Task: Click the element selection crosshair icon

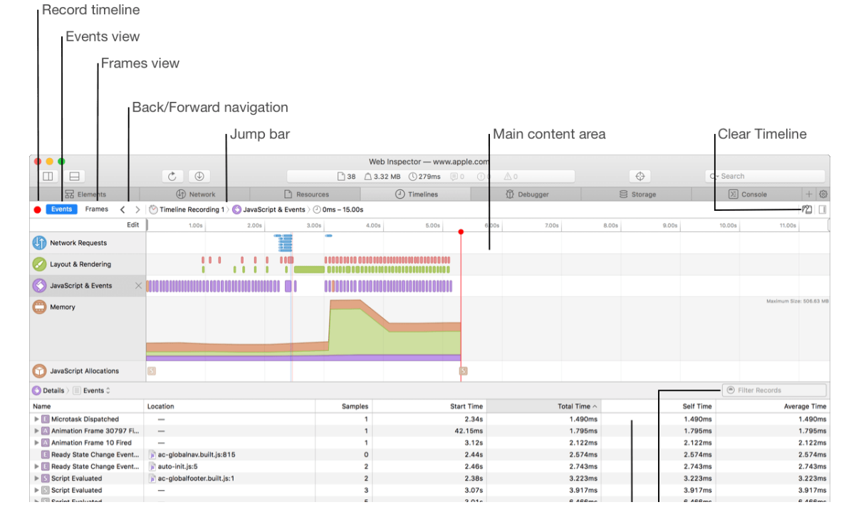Action: [640, 177]
